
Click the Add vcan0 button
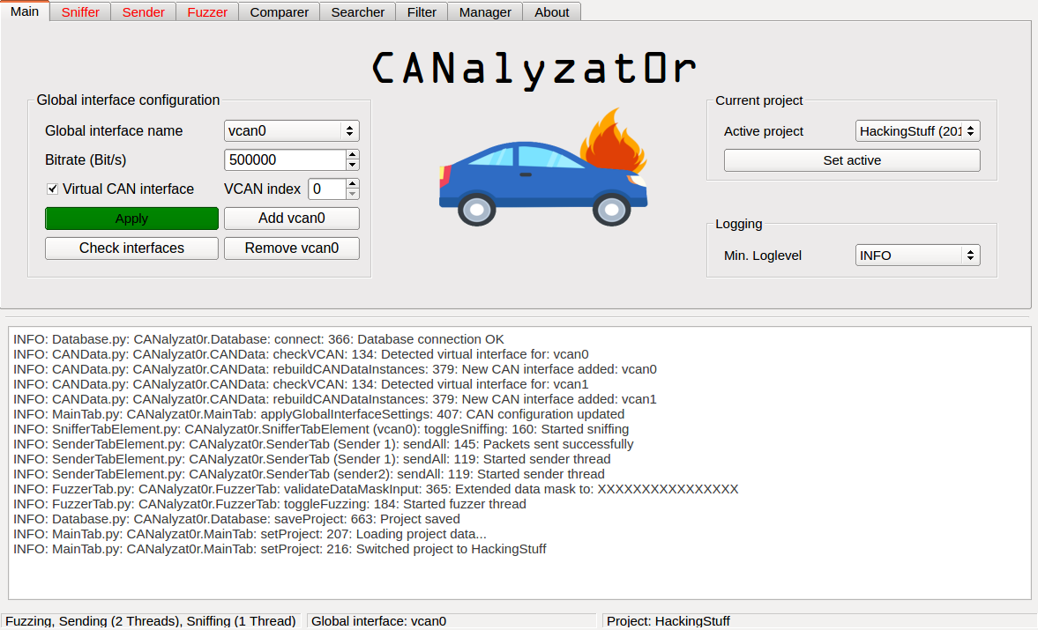click(x=291, y=218)
